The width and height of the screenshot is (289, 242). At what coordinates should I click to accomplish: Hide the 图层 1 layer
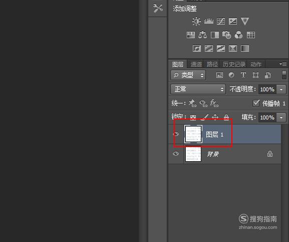pos(176,134)
